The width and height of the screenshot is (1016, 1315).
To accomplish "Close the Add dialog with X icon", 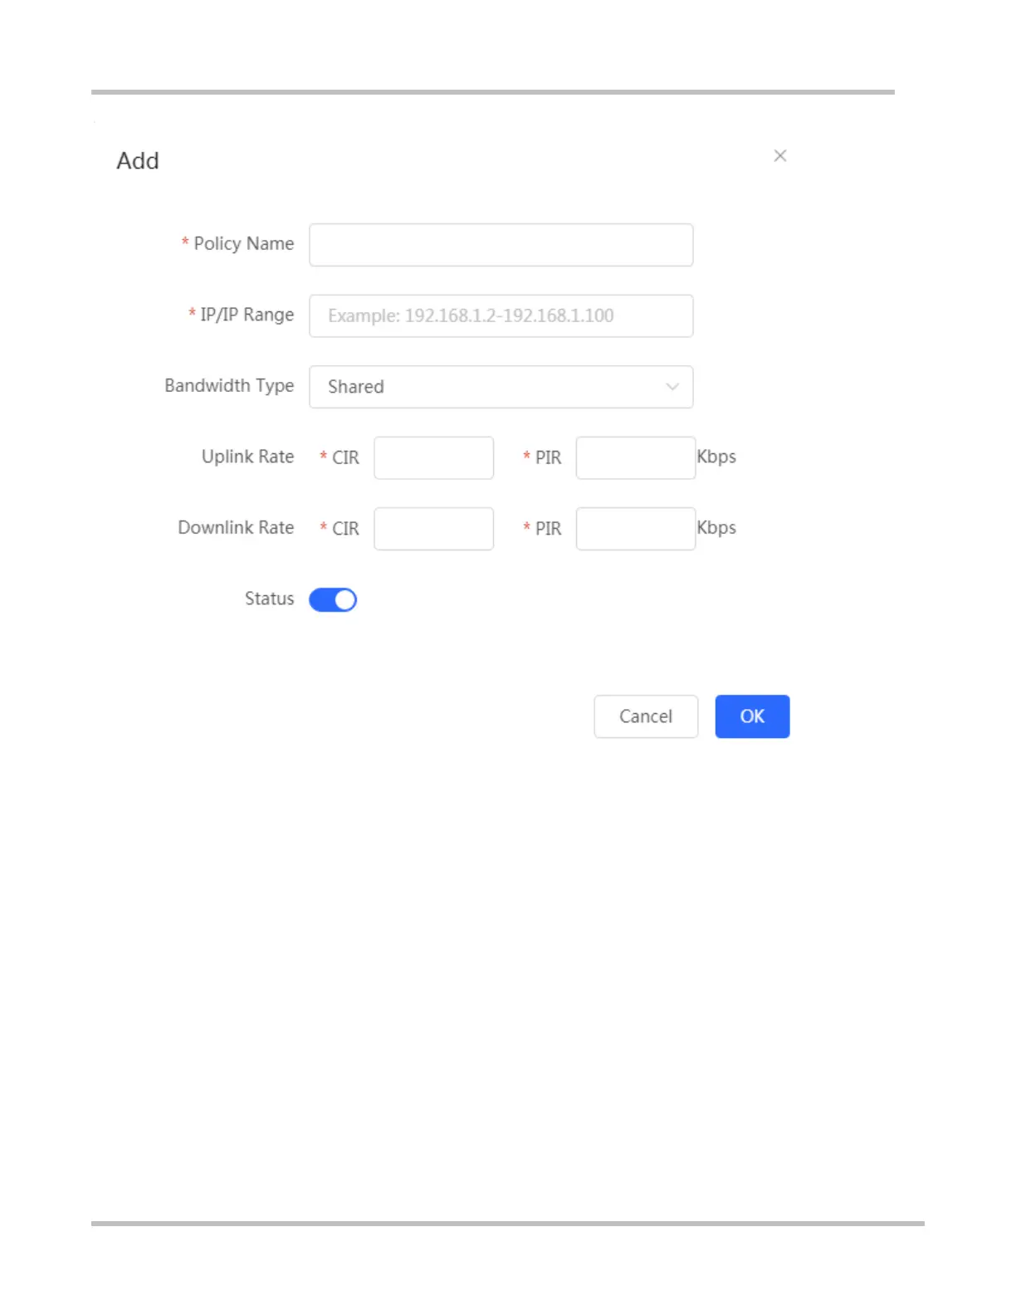I will coord(780,156).
